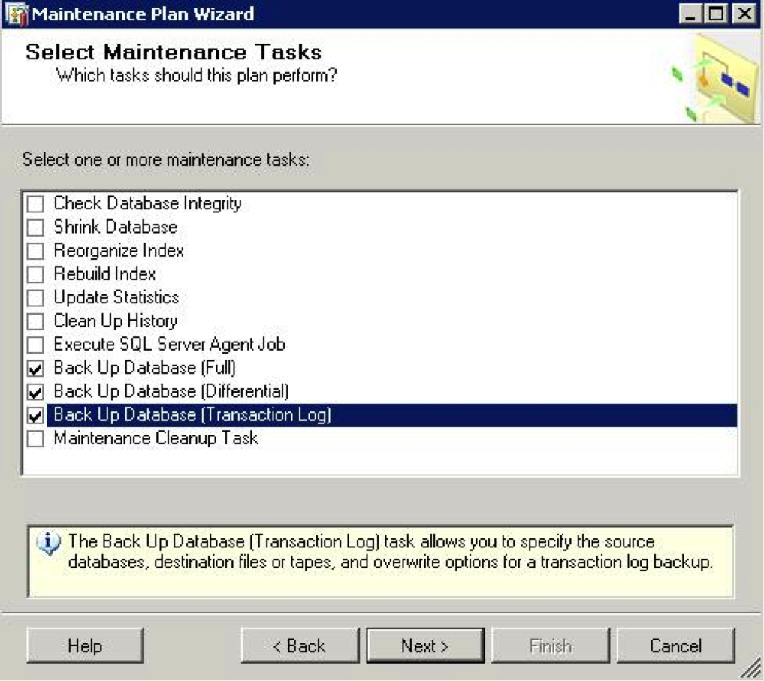Go to previous step with Back button
Image resolution: width=764 pixels, height=681 pixels.
tap(300, 646)
